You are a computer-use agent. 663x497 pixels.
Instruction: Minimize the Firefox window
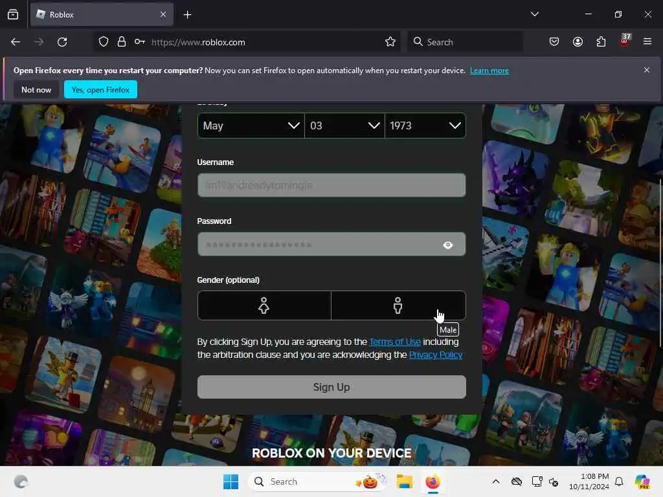coord(588,14)
